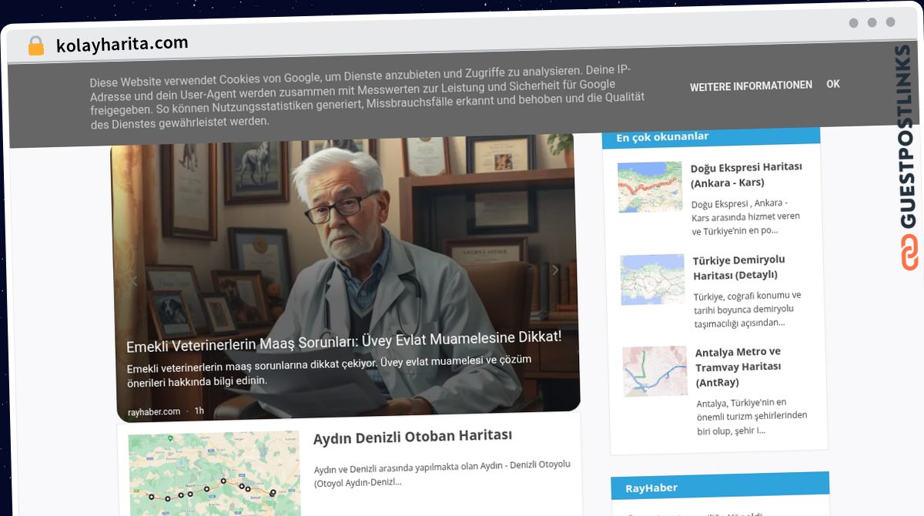Go to the previous slide with the left arrow
The height and width of the screenshot is (516, 924).
(134, 281)
